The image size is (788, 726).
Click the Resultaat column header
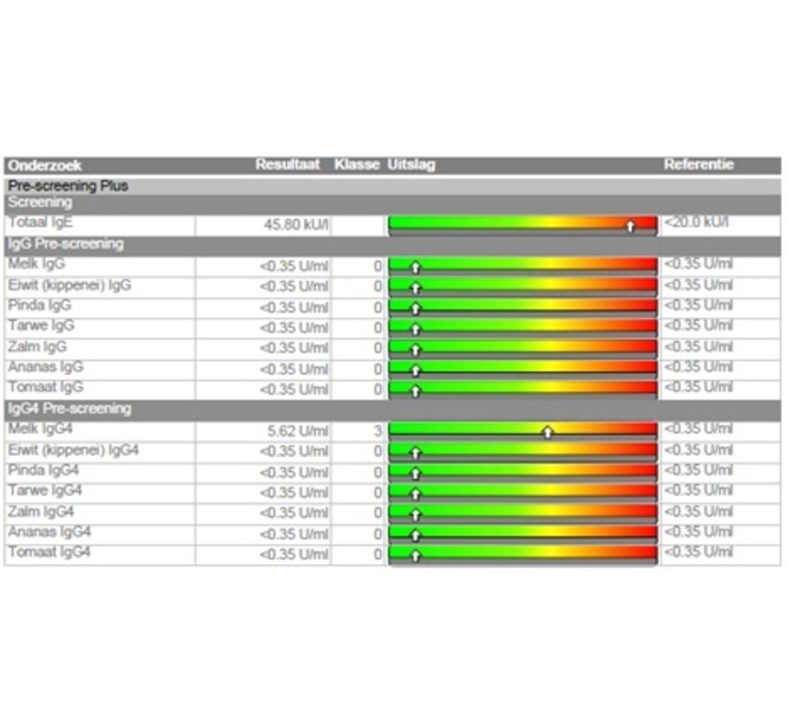click(x=287, y=165)
